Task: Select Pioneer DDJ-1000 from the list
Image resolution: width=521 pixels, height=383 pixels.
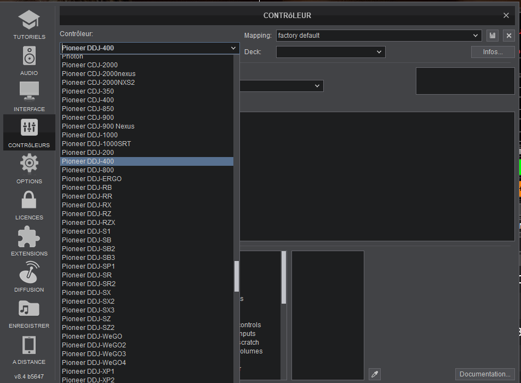Action: coord(90,135)
